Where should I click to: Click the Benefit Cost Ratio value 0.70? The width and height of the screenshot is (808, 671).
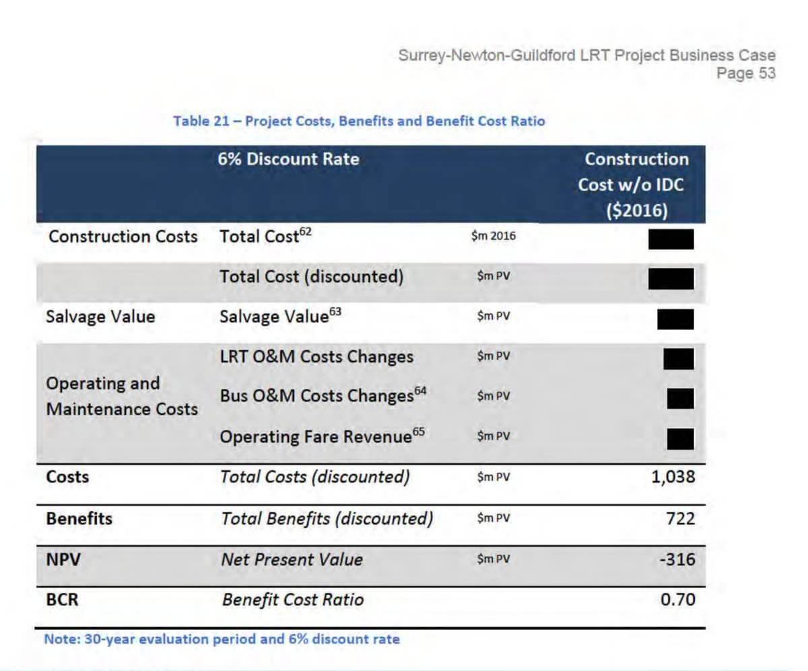coord(678,599)
